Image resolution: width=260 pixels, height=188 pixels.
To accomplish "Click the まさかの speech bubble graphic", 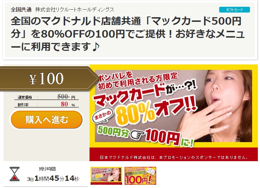I will point(103,116).
